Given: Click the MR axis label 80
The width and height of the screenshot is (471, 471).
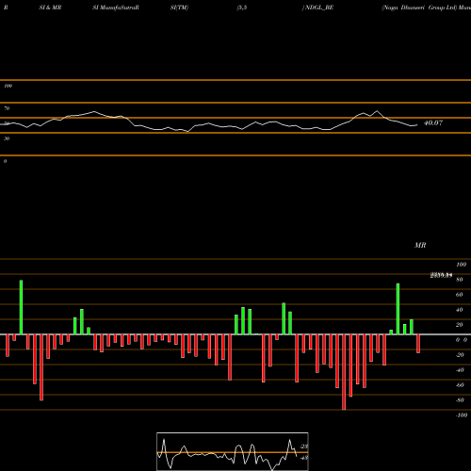Looking at the screenshot, I should click(460, 280).
